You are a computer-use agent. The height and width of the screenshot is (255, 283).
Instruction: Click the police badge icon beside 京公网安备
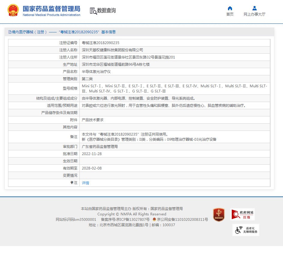(154, 219)
